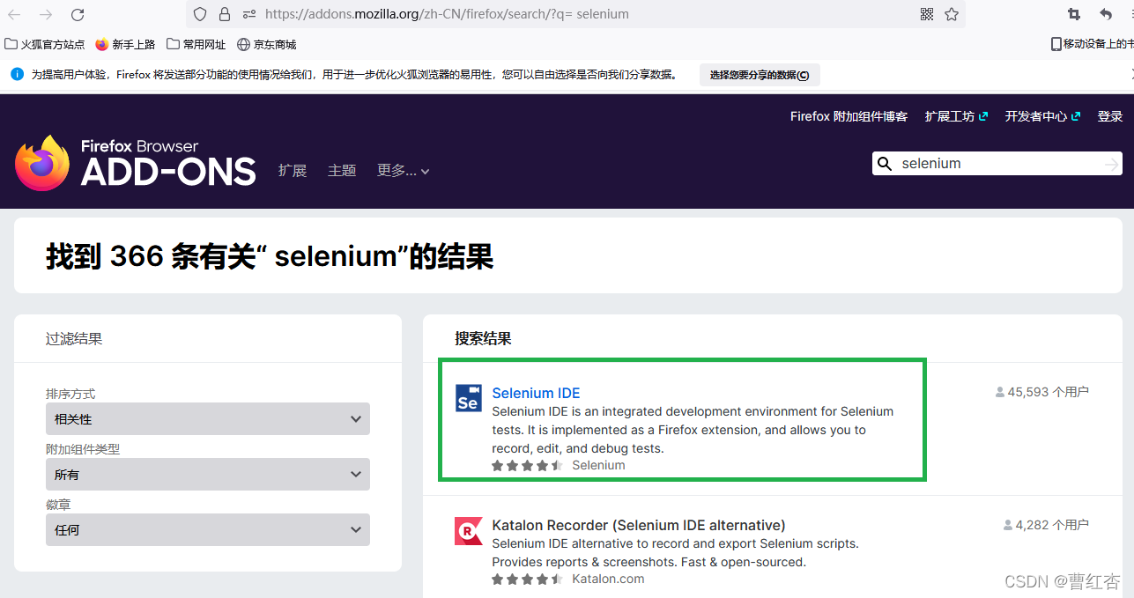Click the 找到 366 条 results heading
This screenshot has width=1134, height=598.
tap(270, 256)
